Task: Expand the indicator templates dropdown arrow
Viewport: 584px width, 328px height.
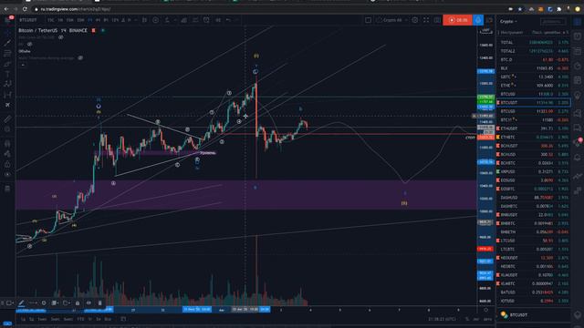Action: pos(174,20)
